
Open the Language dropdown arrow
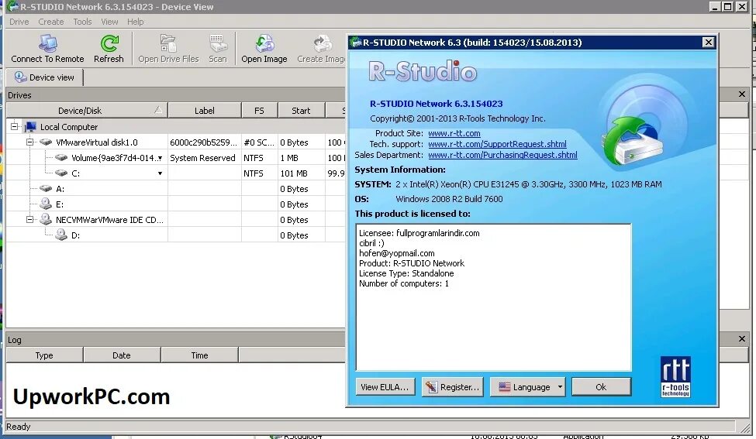pos(560,386)
